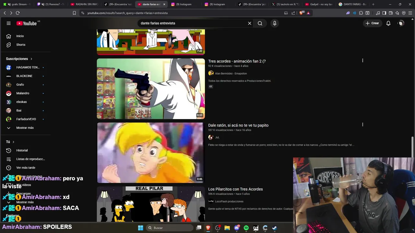The height and width of the screenshot is (233, 415).
Task: Go forward in the browser
Action: click(11, 13)
